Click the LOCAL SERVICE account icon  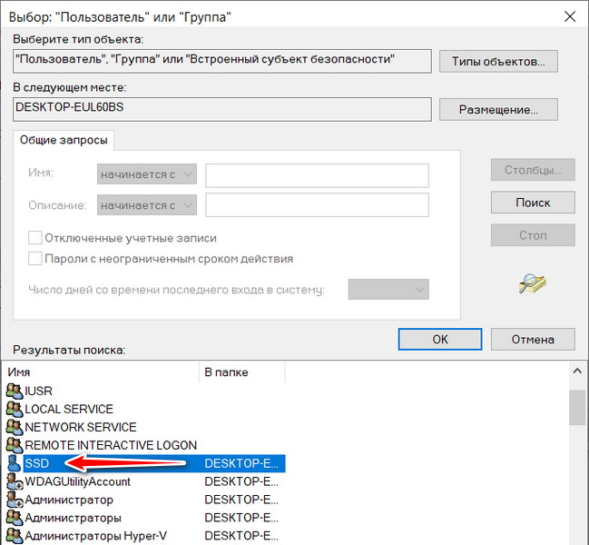coord(14,409)
